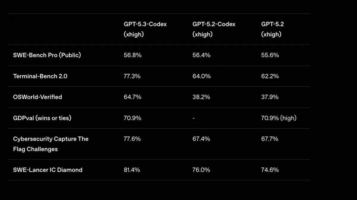Click the 81.4% SWE-Lancer score
Image resolution: width=357 pixels, height=200 pixels.
[132, 170]
